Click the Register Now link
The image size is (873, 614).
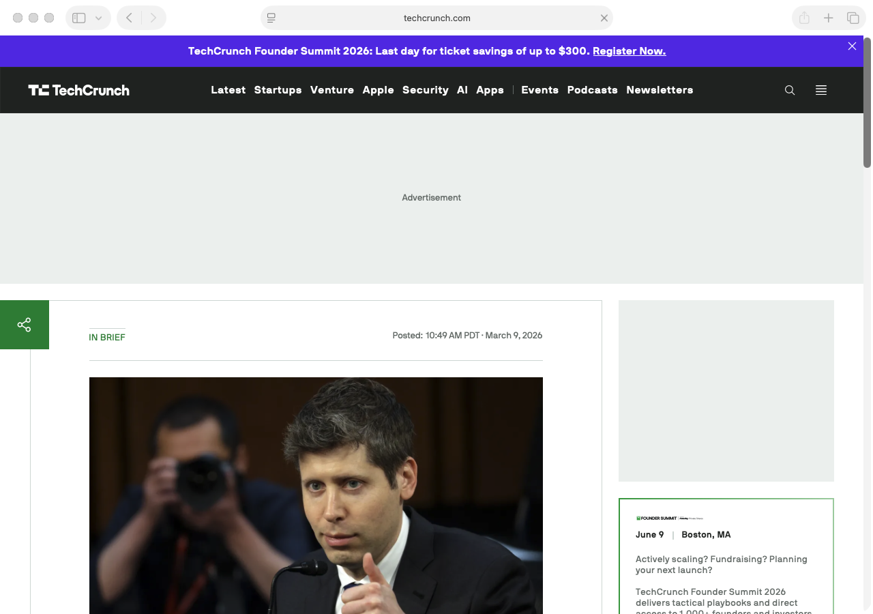point(629,50)
